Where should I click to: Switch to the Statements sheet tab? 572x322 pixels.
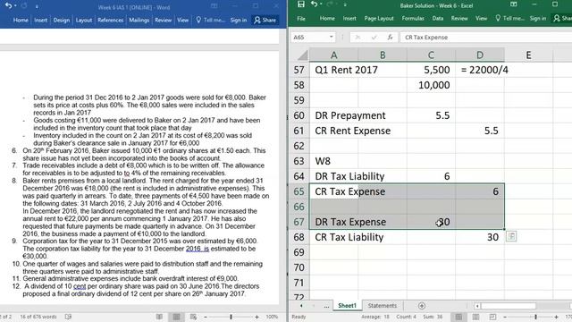coord(382,306)
